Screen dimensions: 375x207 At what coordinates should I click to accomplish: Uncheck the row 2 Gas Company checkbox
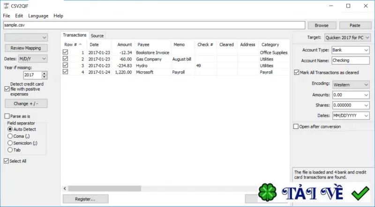point(65,59)
